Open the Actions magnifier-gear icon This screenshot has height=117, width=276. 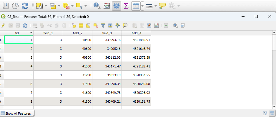[175, 26]
